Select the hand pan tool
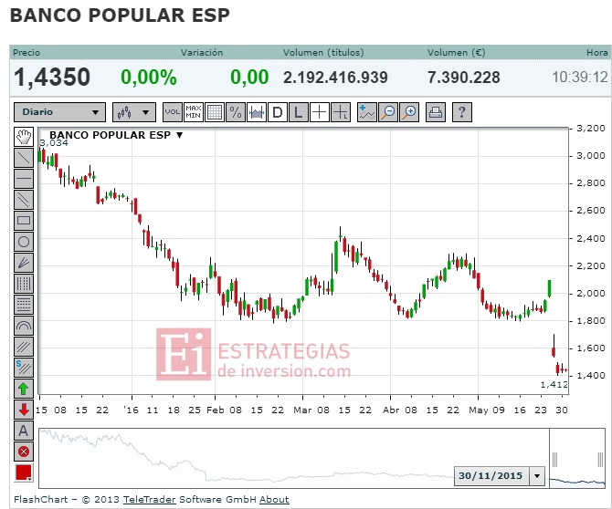Image resolution: width=612 pixels, height=509 pixels. pos(24,137)
